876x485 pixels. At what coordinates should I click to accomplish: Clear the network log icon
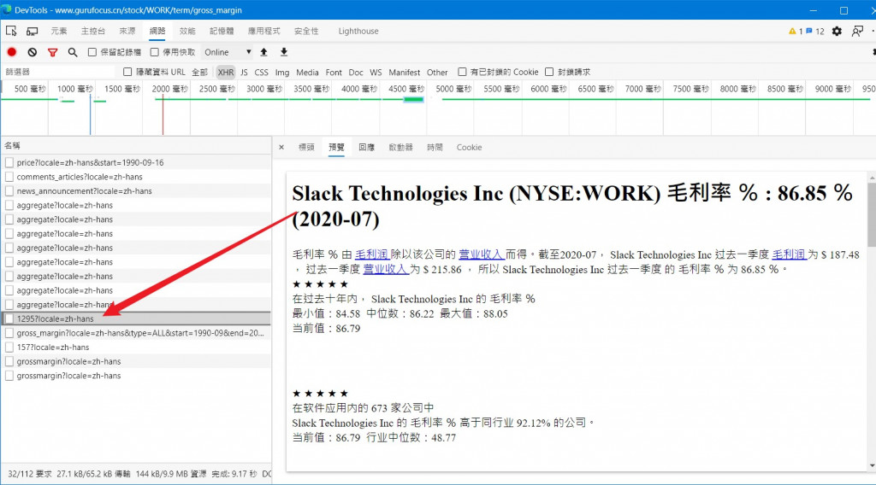tap(33, 52)
